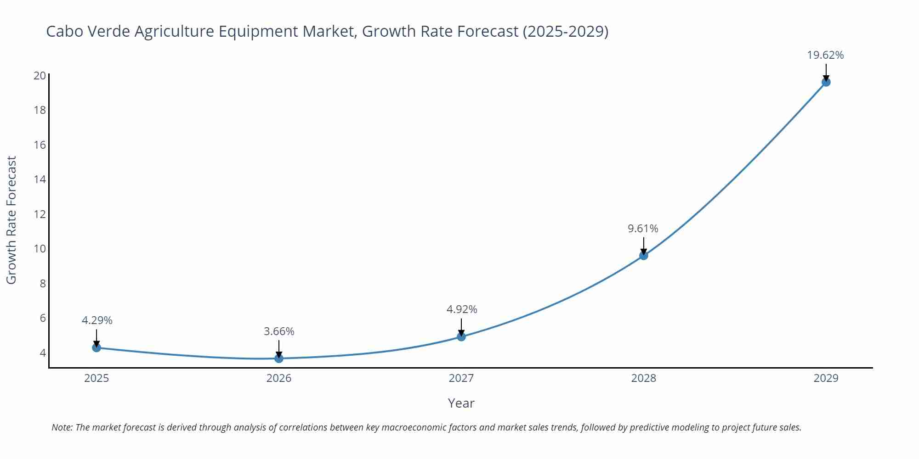Click the y-axis tick label 16
The width and height of the screenshot is (919, 459).
coord(40,145)
